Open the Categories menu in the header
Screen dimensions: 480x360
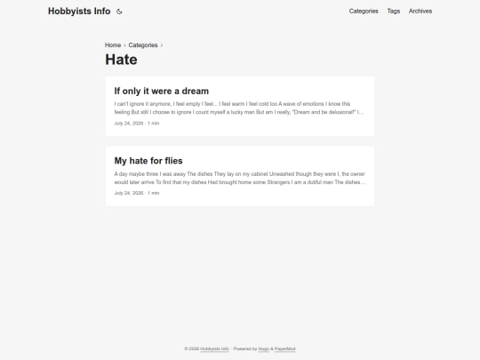[364, 12]
